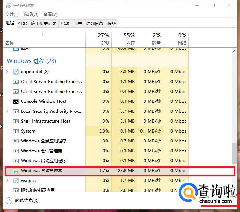Collapse to 简略信息(D) view
The image size is (240, 212).
pos(22,200)
